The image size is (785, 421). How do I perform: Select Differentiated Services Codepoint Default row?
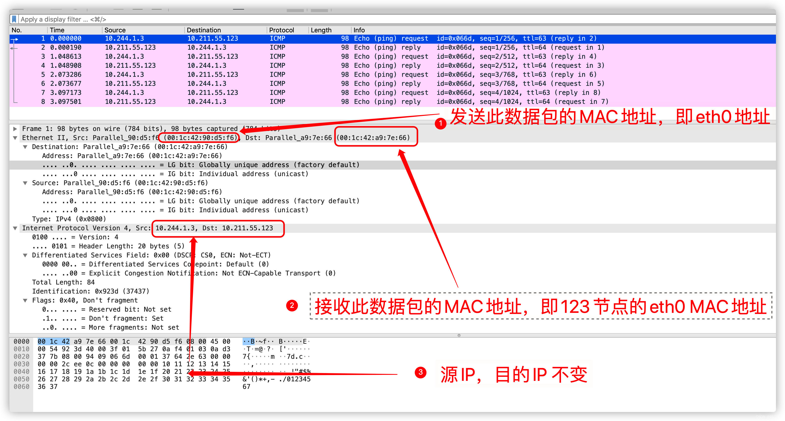pyautogui.click(x=392, y=264)
